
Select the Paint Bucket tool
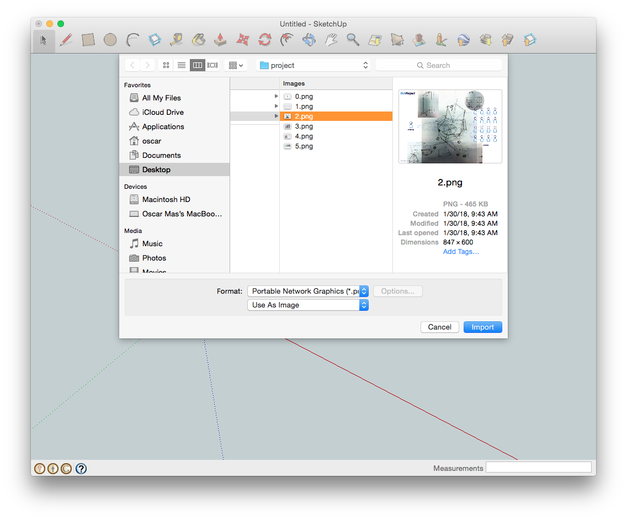[x=198, y=40]
